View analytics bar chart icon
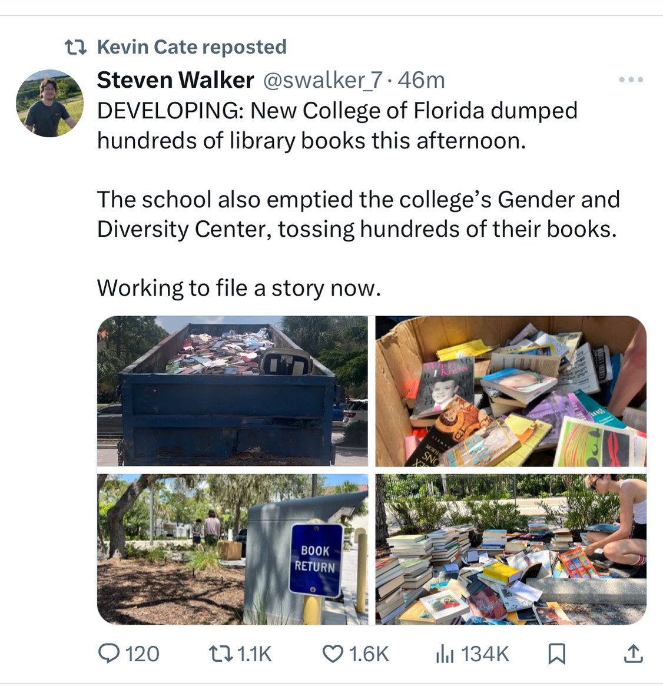The width and height of the screenshot is (663, 696). [x=445, y=654]
